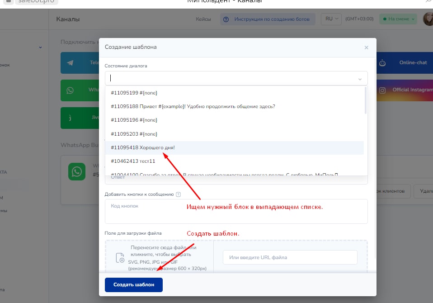
Task: Open the RU language dropdown
Action: click(332, 19)
